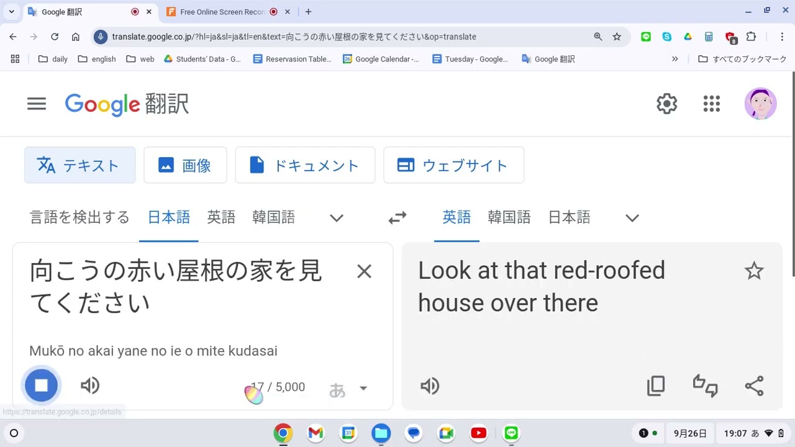Image resolution: width=795 pixels, height=447 pixels.
Task: Copy the English translation
Action: [x=656, y=386]
